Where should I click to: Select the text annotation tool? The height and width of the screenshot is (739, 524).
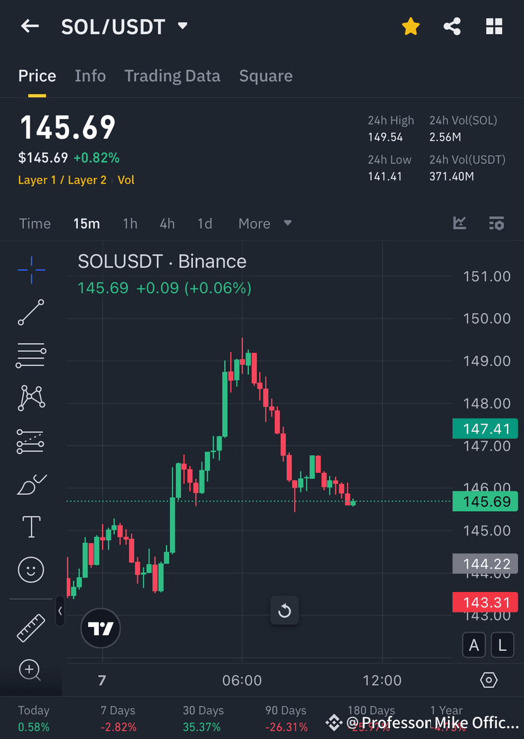30,526
